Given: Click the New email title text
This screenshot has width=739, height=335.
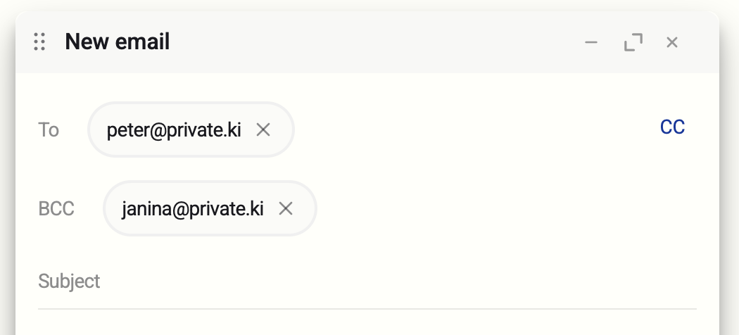Looking at the screenshot, I should pyautogui.click(x=118, y=42).
